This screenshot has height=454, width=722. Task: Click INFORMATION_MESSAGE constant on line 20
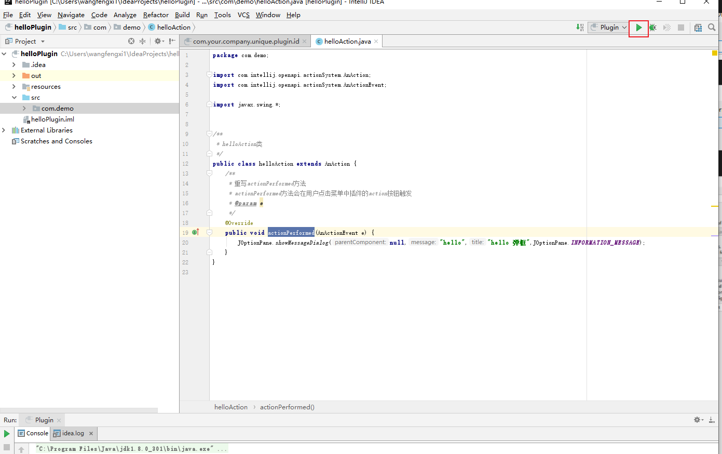[x=606, y=243]
